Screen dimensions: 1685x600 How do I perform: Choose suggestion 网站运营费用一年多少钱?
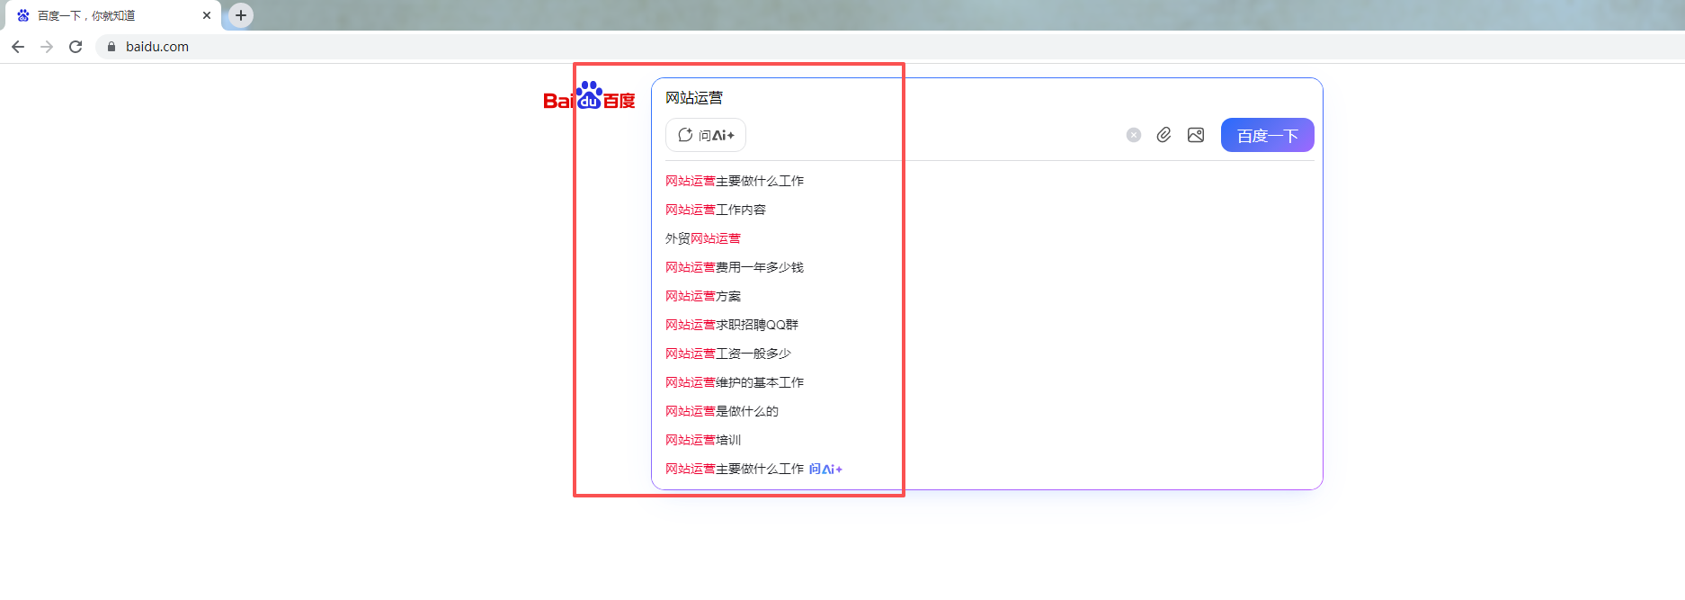[x=735, y=267]
